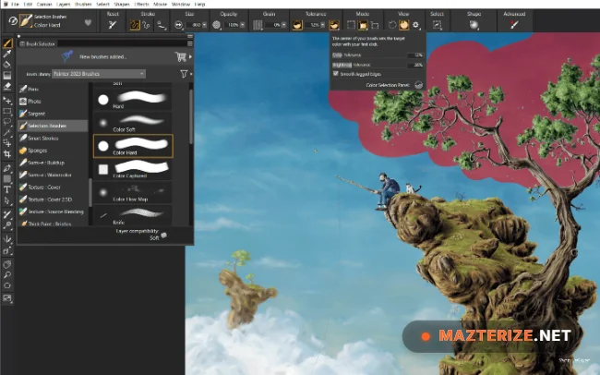Open the brush store shopping cart
Viewport: 600px width, 375px height.
(181, 56)
